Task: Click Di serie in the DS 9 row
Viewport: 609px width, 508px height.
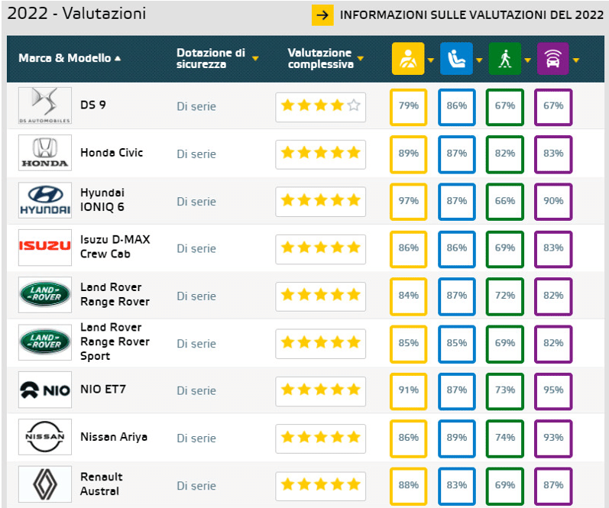Action: point(196,106)
